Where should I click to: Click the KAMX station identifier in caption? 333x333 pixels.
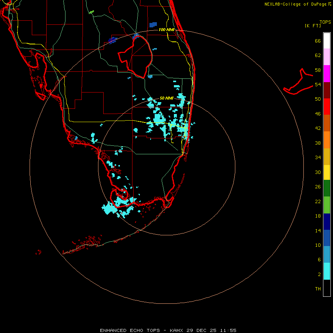[177, 330]
